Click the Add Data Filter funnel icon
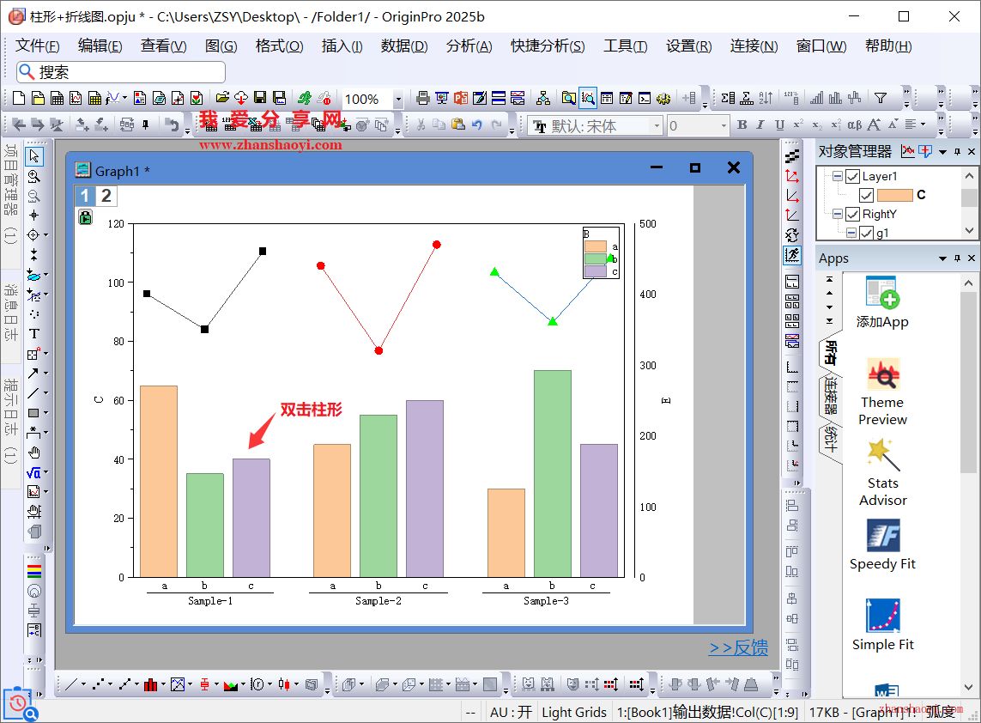 pyautogui.click(x=880, y=98)
